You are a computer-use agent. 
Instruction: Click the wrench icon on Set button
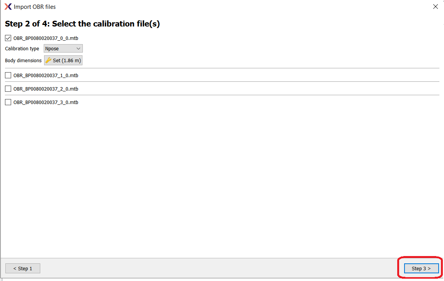click(x=48, y=60)
